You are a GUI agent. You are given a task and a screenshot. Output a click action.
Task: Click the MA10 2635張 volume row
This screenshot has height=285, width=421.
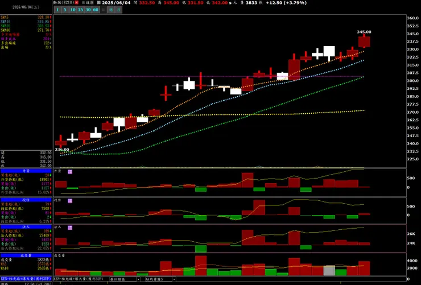coord(26,269)
